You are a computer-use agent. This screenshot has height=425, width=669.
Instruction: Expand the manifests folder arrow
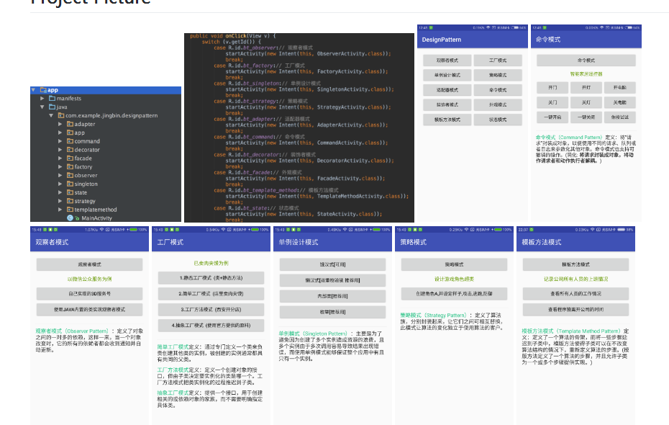pyautogui.click(x=42, y=98)
